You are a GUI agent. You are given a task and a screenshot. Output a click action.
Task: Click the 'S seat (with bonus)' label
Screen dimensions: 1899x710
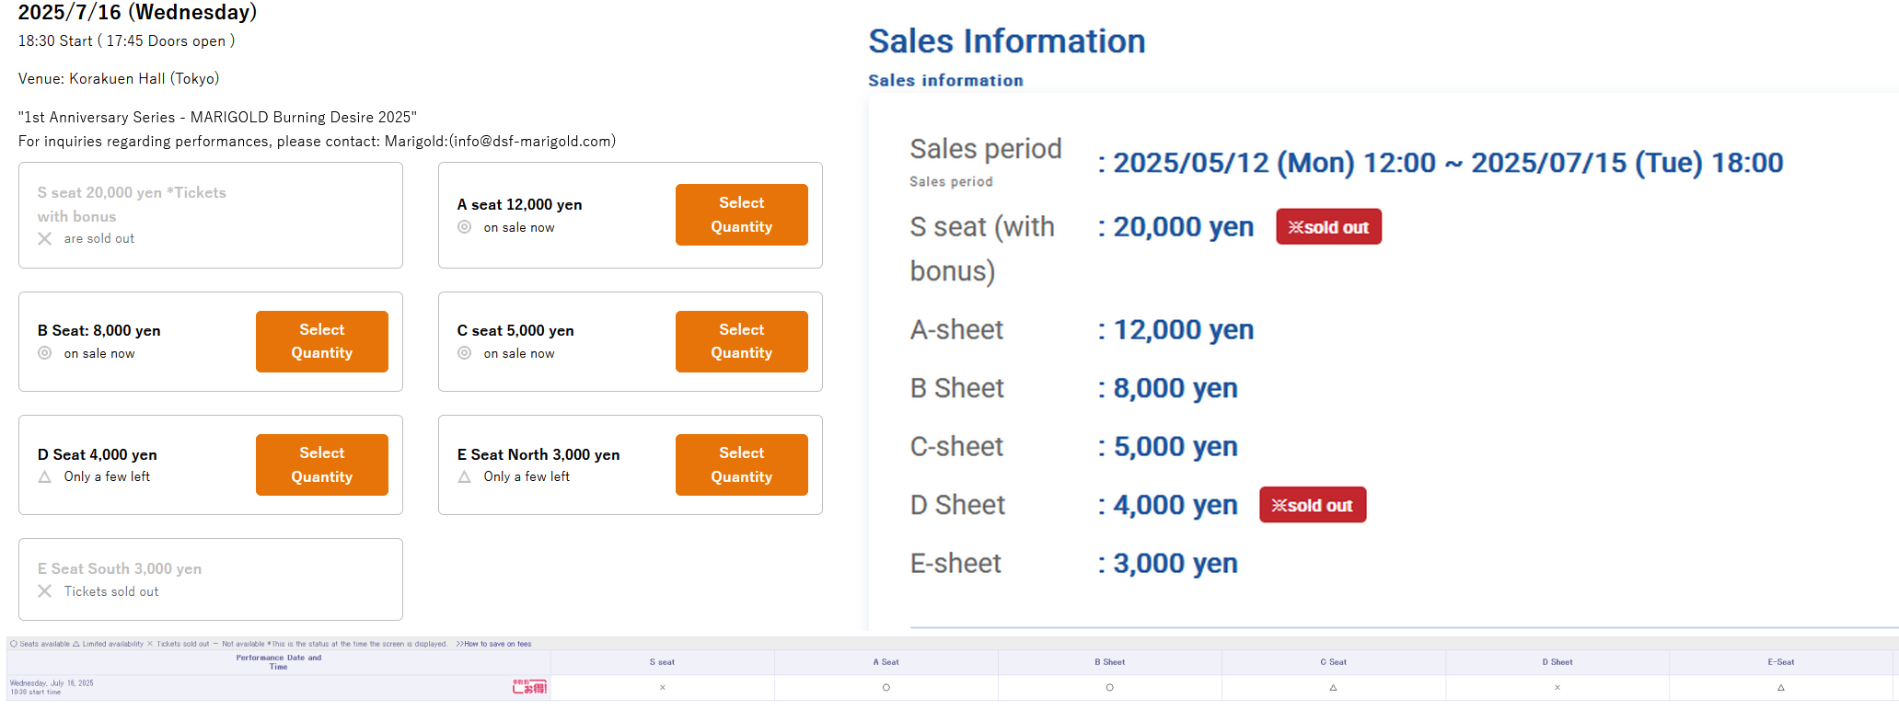[982, 248]
